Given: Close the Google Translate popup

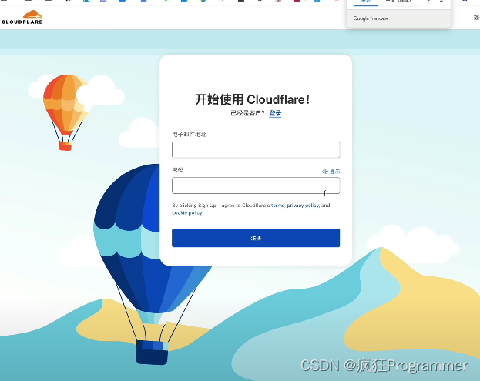Looking at the screenshot, I should coord(441,2).
